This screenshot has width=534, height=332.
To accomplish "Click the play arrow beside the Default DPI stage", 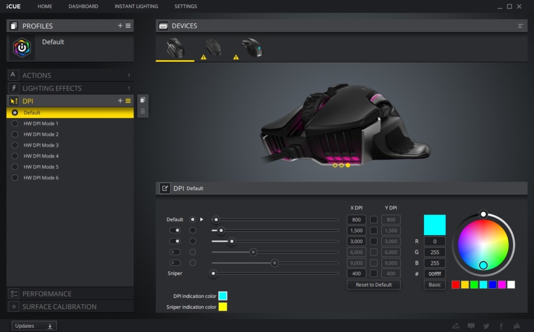I will tap(202, 219).
